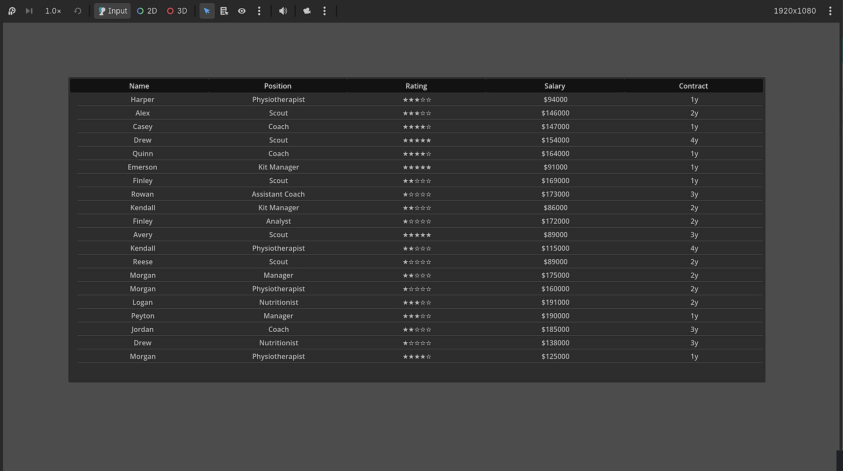
Task: Sort by the Name column header
Action: click(139, 86)
